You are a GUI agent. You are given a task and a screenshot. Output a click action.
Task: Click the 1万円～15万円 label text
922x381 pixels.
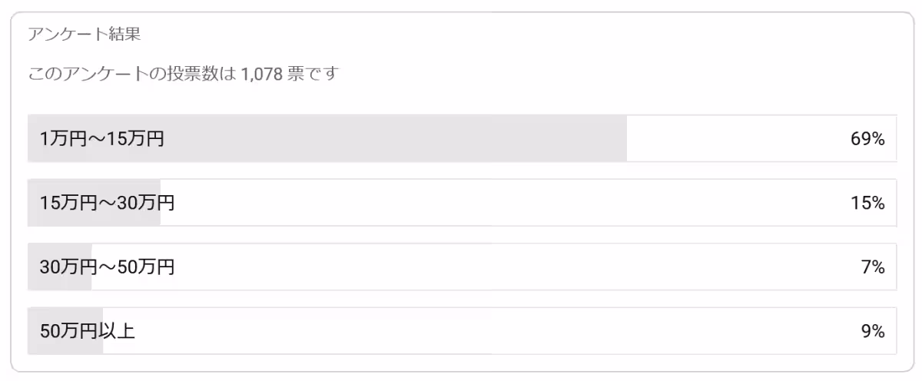[x=101, y=139]
